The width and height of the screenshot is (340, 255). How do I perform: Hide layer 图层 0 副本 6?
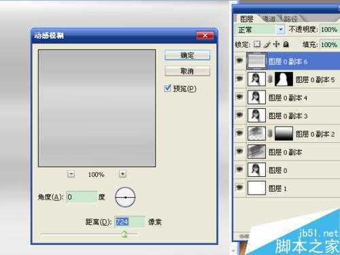tap(239, 61)
